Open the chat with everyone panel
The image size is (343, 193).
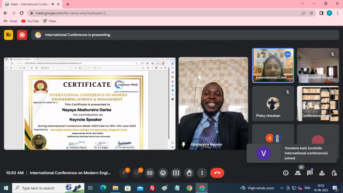click(x=310, y=173)
